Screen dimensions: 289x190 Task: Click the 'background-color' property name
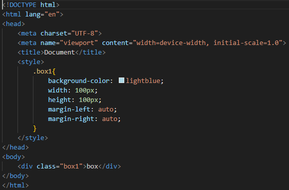(x=79, y=80)
